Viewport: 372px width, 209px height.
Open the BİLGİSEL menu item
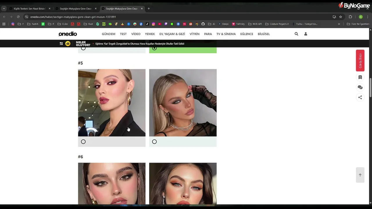tap(264, 34)
